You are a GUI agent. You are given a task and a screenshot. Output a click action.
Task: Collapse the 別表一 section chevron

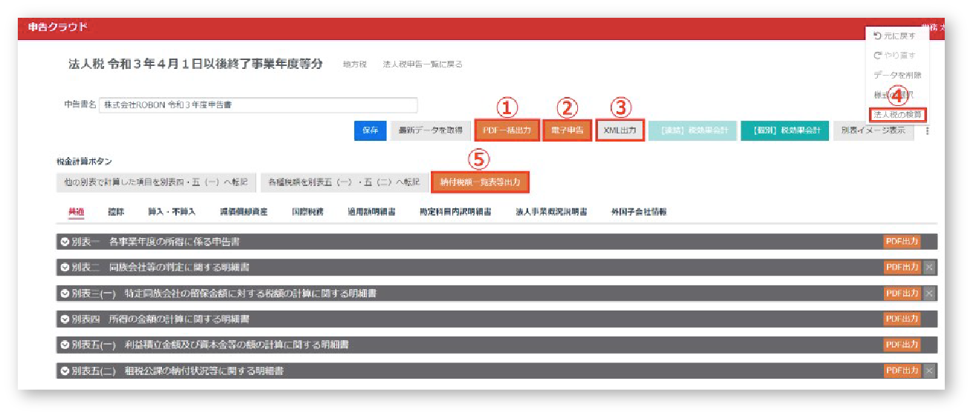(x=65, y=242)
